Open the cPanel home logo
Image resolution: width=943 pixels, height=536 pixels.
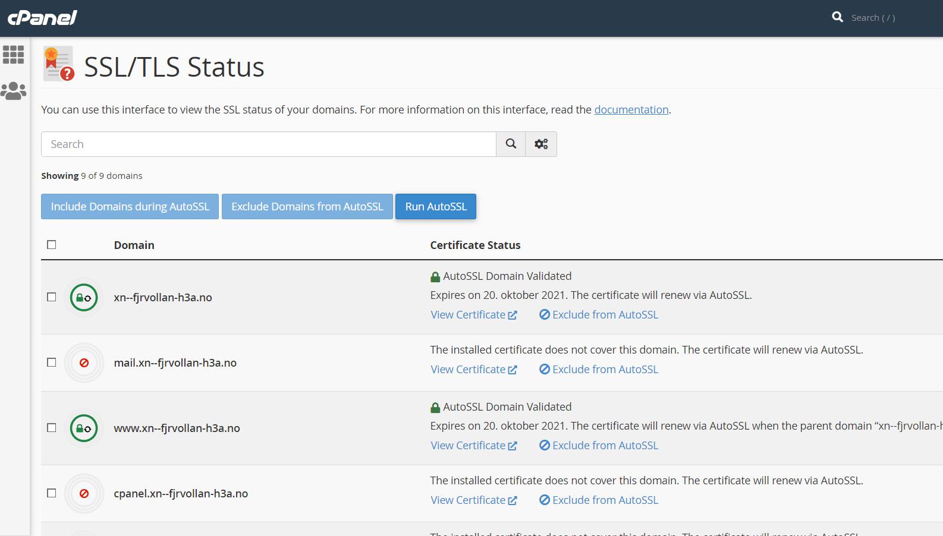click(42, 18)
